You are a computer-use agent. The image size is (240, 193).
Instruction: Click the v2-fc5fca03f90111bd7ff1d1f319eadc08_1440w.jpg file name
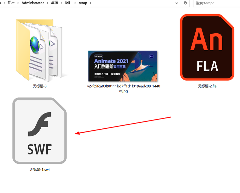pyautogui.click(x=124, y=89)
